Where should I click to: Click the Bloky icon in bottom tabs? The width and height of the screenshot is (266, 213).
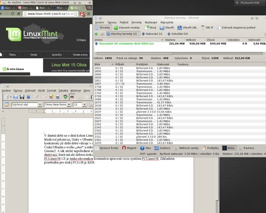[225, 148]
